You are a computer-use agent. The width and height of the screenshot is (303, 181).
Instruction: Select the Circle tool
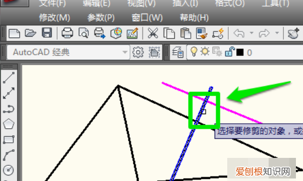(9, 170)
